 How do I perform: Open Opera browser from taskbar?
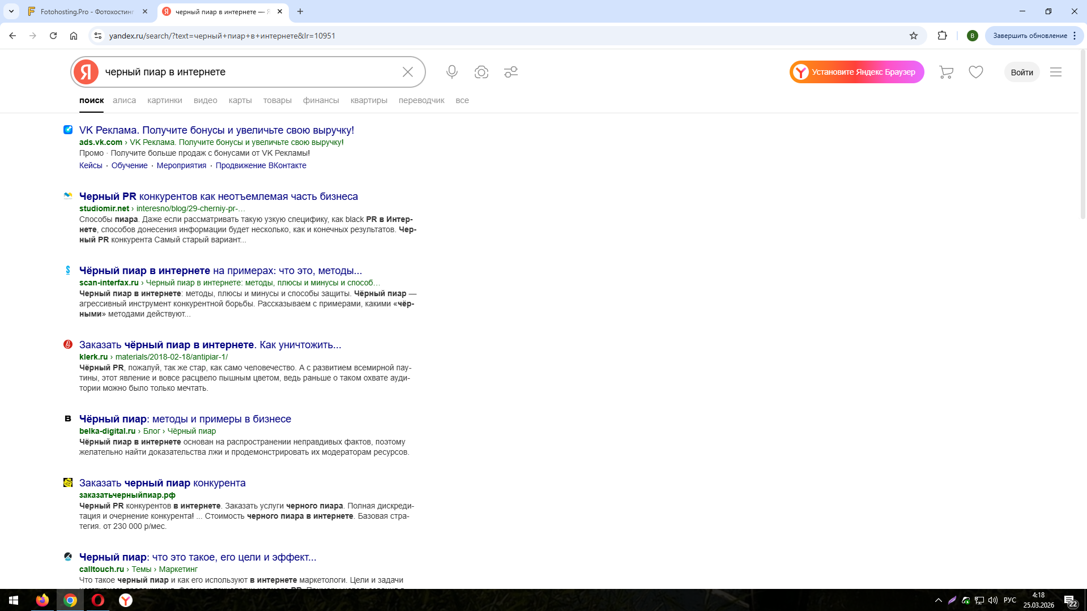coord(98,600)
